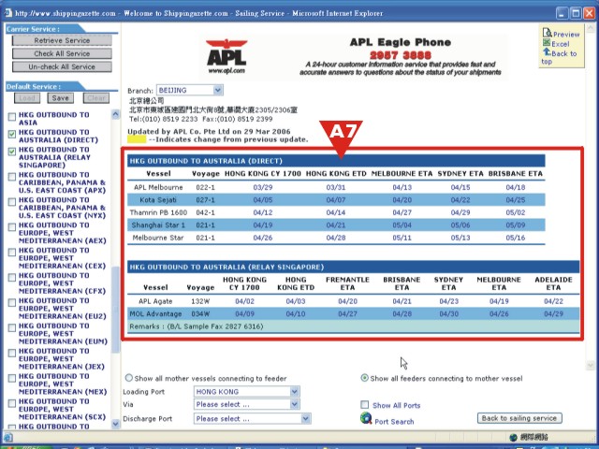
Task: Click the Back to top arrow icon
Action: coord(547,53)
